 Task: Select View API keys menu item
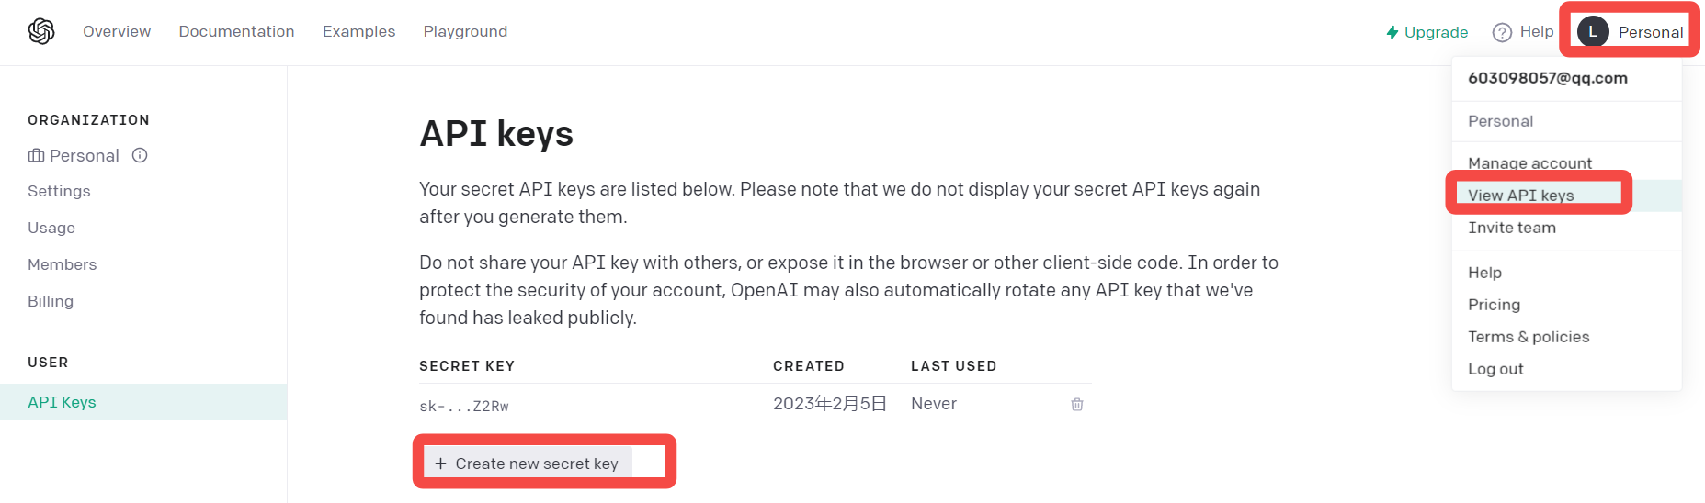(1520, 196)
